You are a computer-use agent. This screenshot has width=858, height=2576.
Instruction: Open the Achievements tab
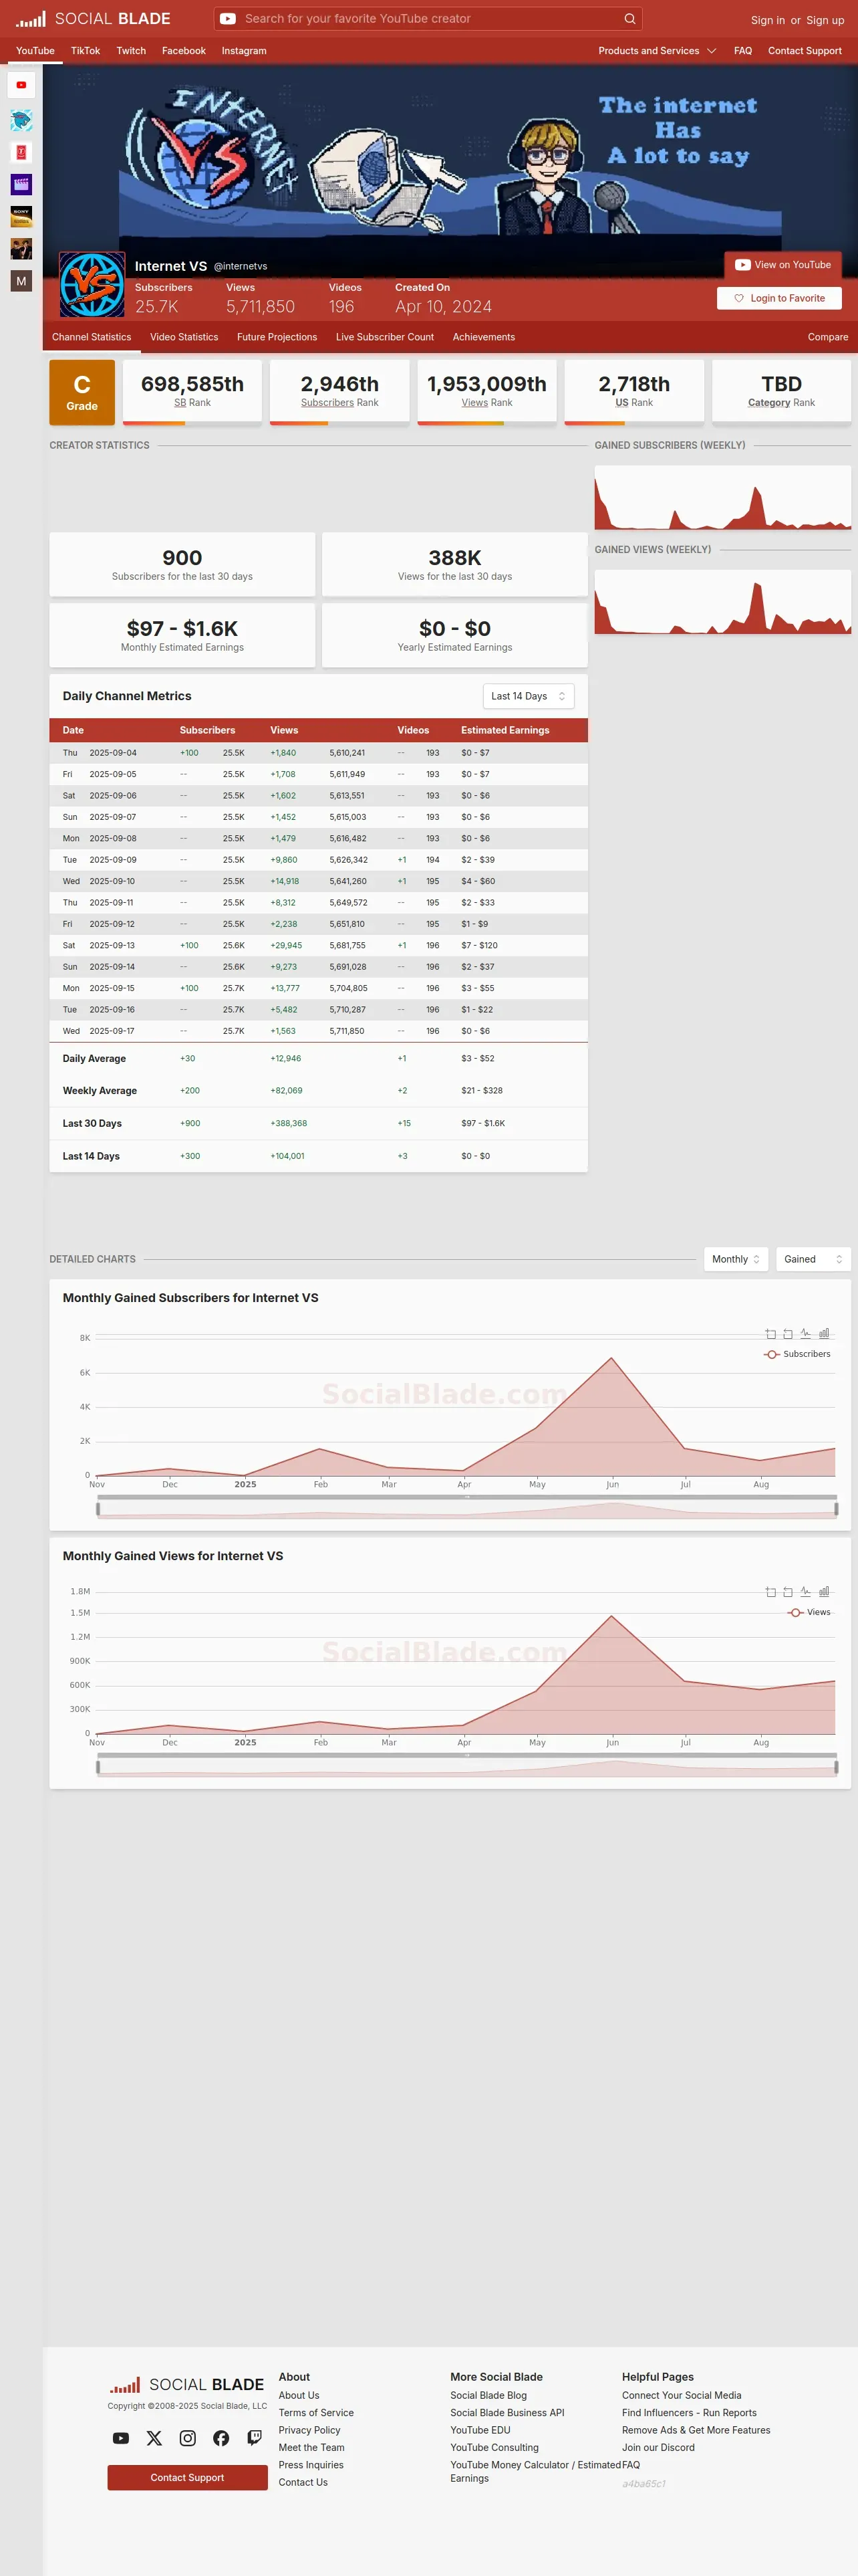[483, 337]
